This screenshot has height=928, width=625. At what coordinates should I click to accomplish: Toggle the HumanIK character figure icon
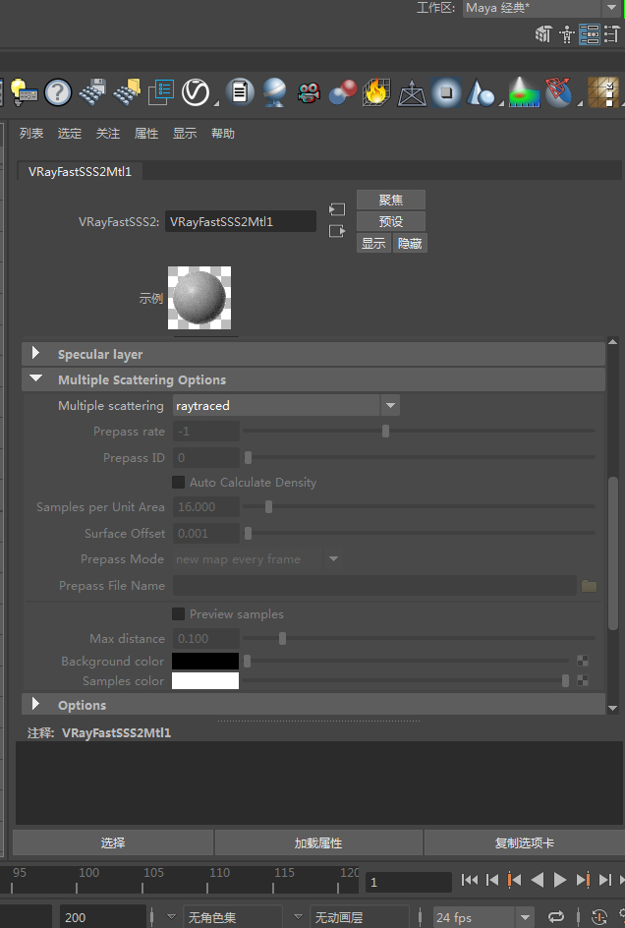coord(566,34)
